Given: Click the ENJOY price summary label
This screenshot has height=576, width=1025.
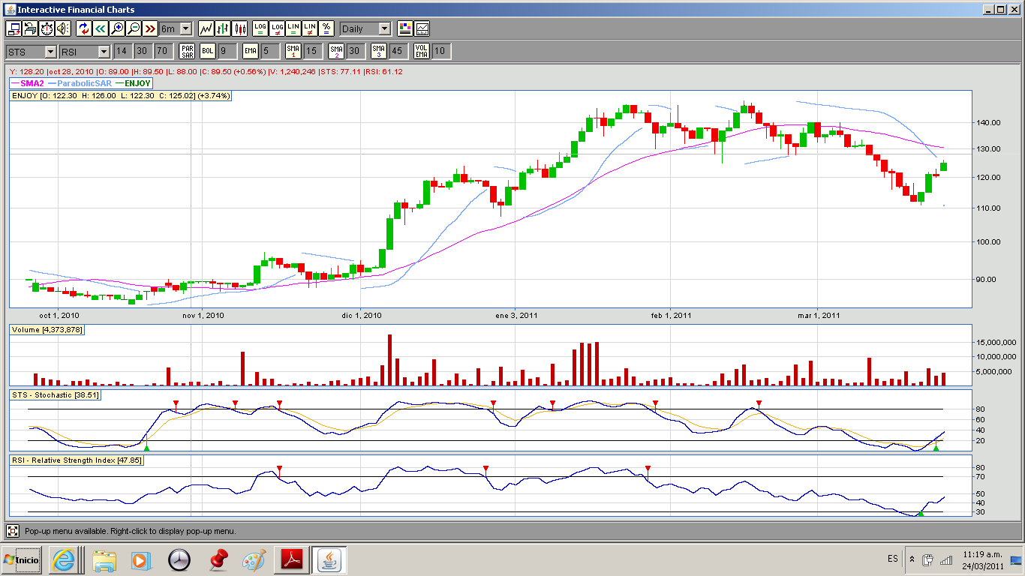Looking at the screenshot, I should tap(121, 96).
